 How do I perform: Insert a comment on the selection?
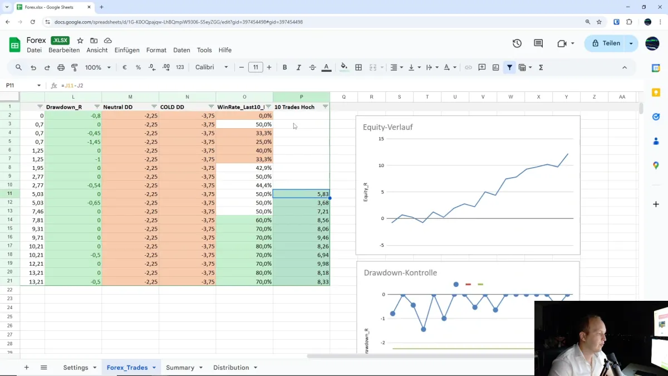pos(482,67)
